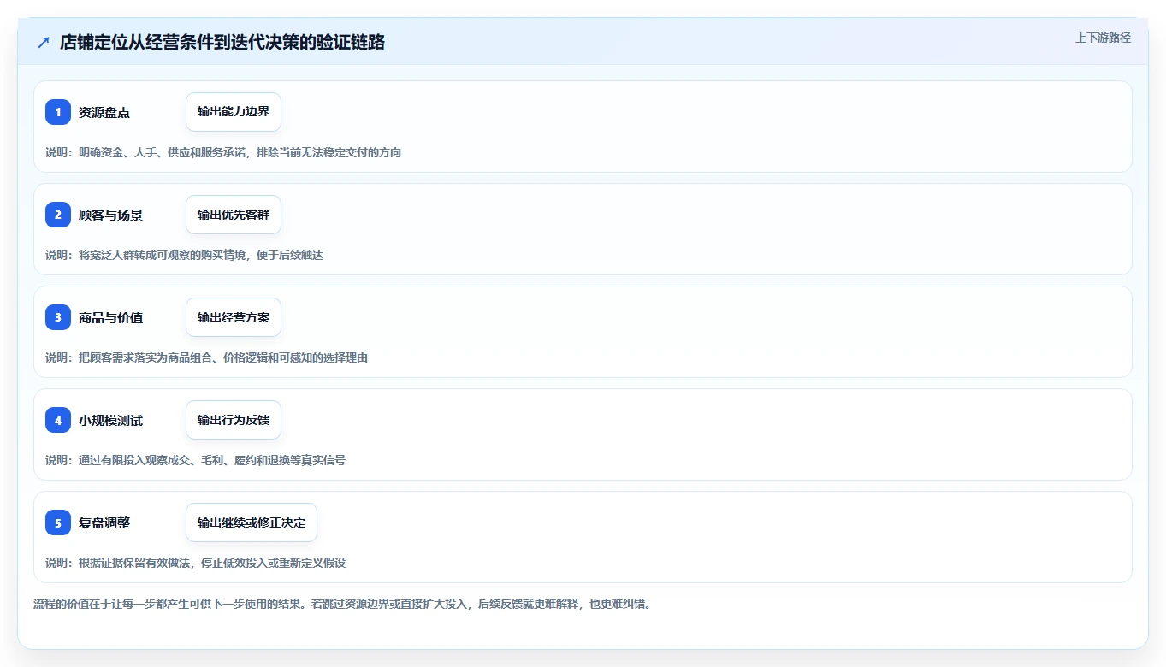Screen dimensions: 1166x667
Task: Click the description starting 说明：把顾客需求落实为
Action: coord(206,357)
